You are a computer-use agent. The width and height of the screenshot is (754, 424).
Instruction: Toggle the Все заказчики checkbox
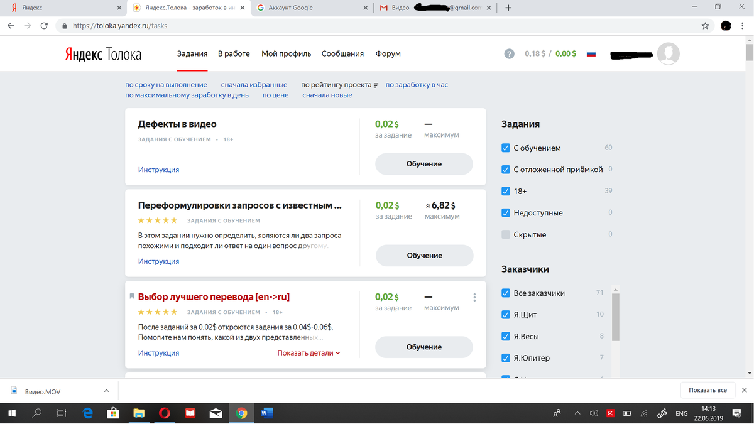pos(506,293)
